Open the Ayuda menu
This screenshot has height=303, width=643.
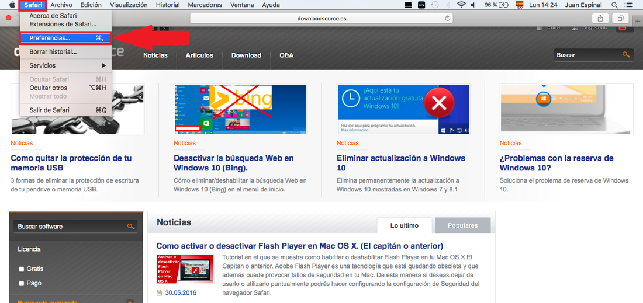point(271,5)
